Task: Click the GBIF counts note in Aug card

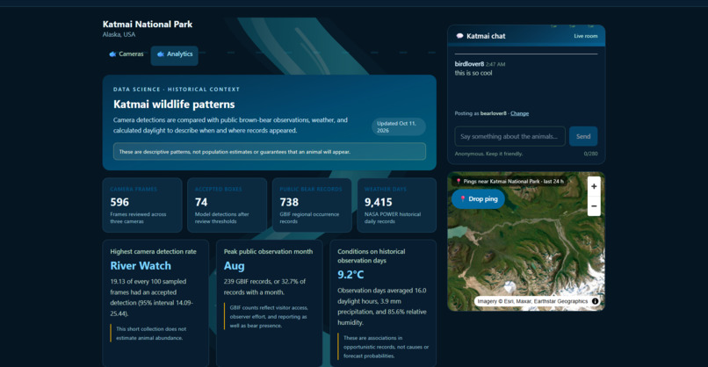Action: coord(269,316)
